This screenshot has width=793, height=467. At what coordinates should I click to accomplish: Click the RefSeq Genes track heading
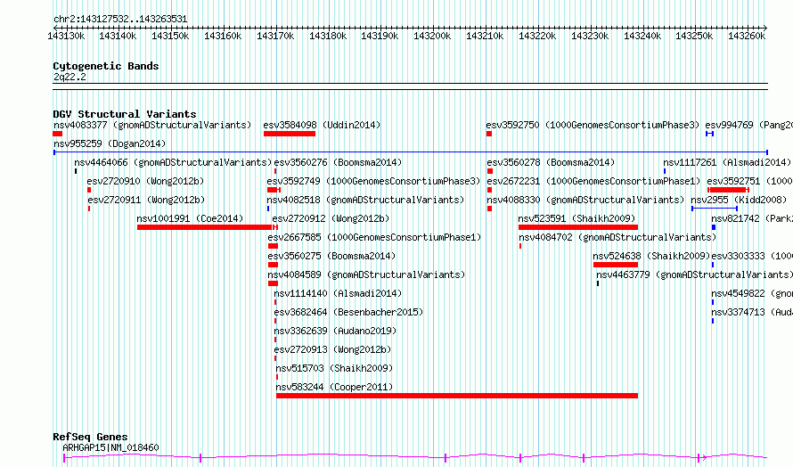click(x=90, y=437)
